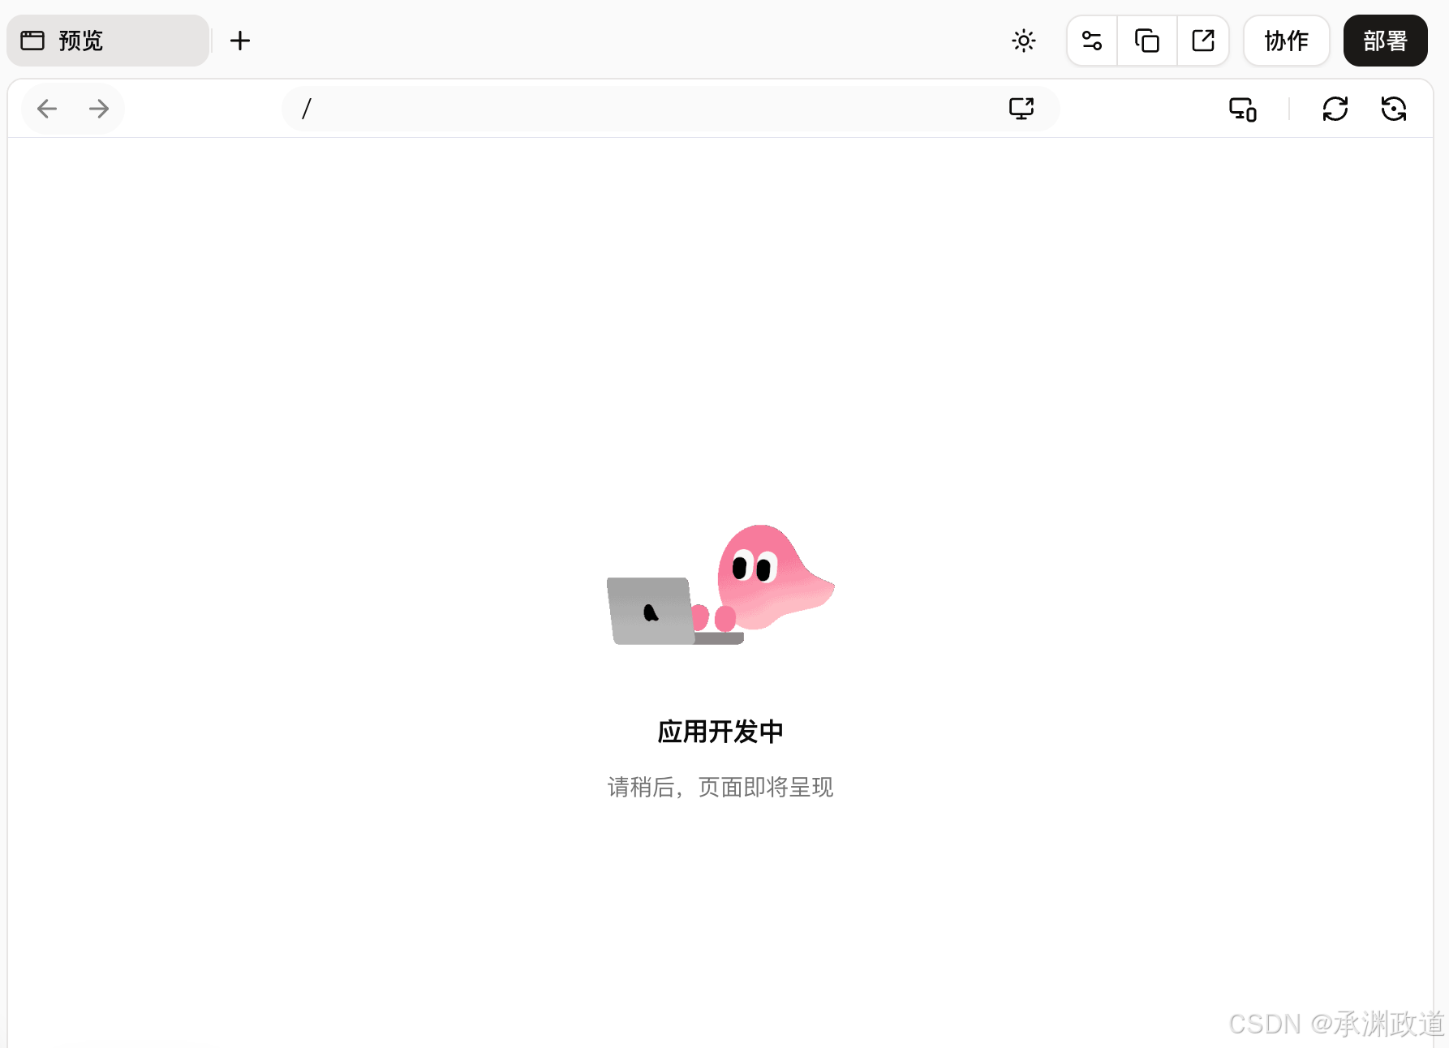
Task: Click the monitor share icon in URL bar
Action: [1021, 109]
